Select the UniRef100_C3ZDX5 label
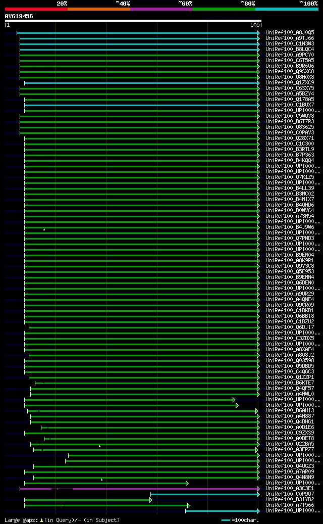Viewport: 323px width, 524px height. click(290, 338)
